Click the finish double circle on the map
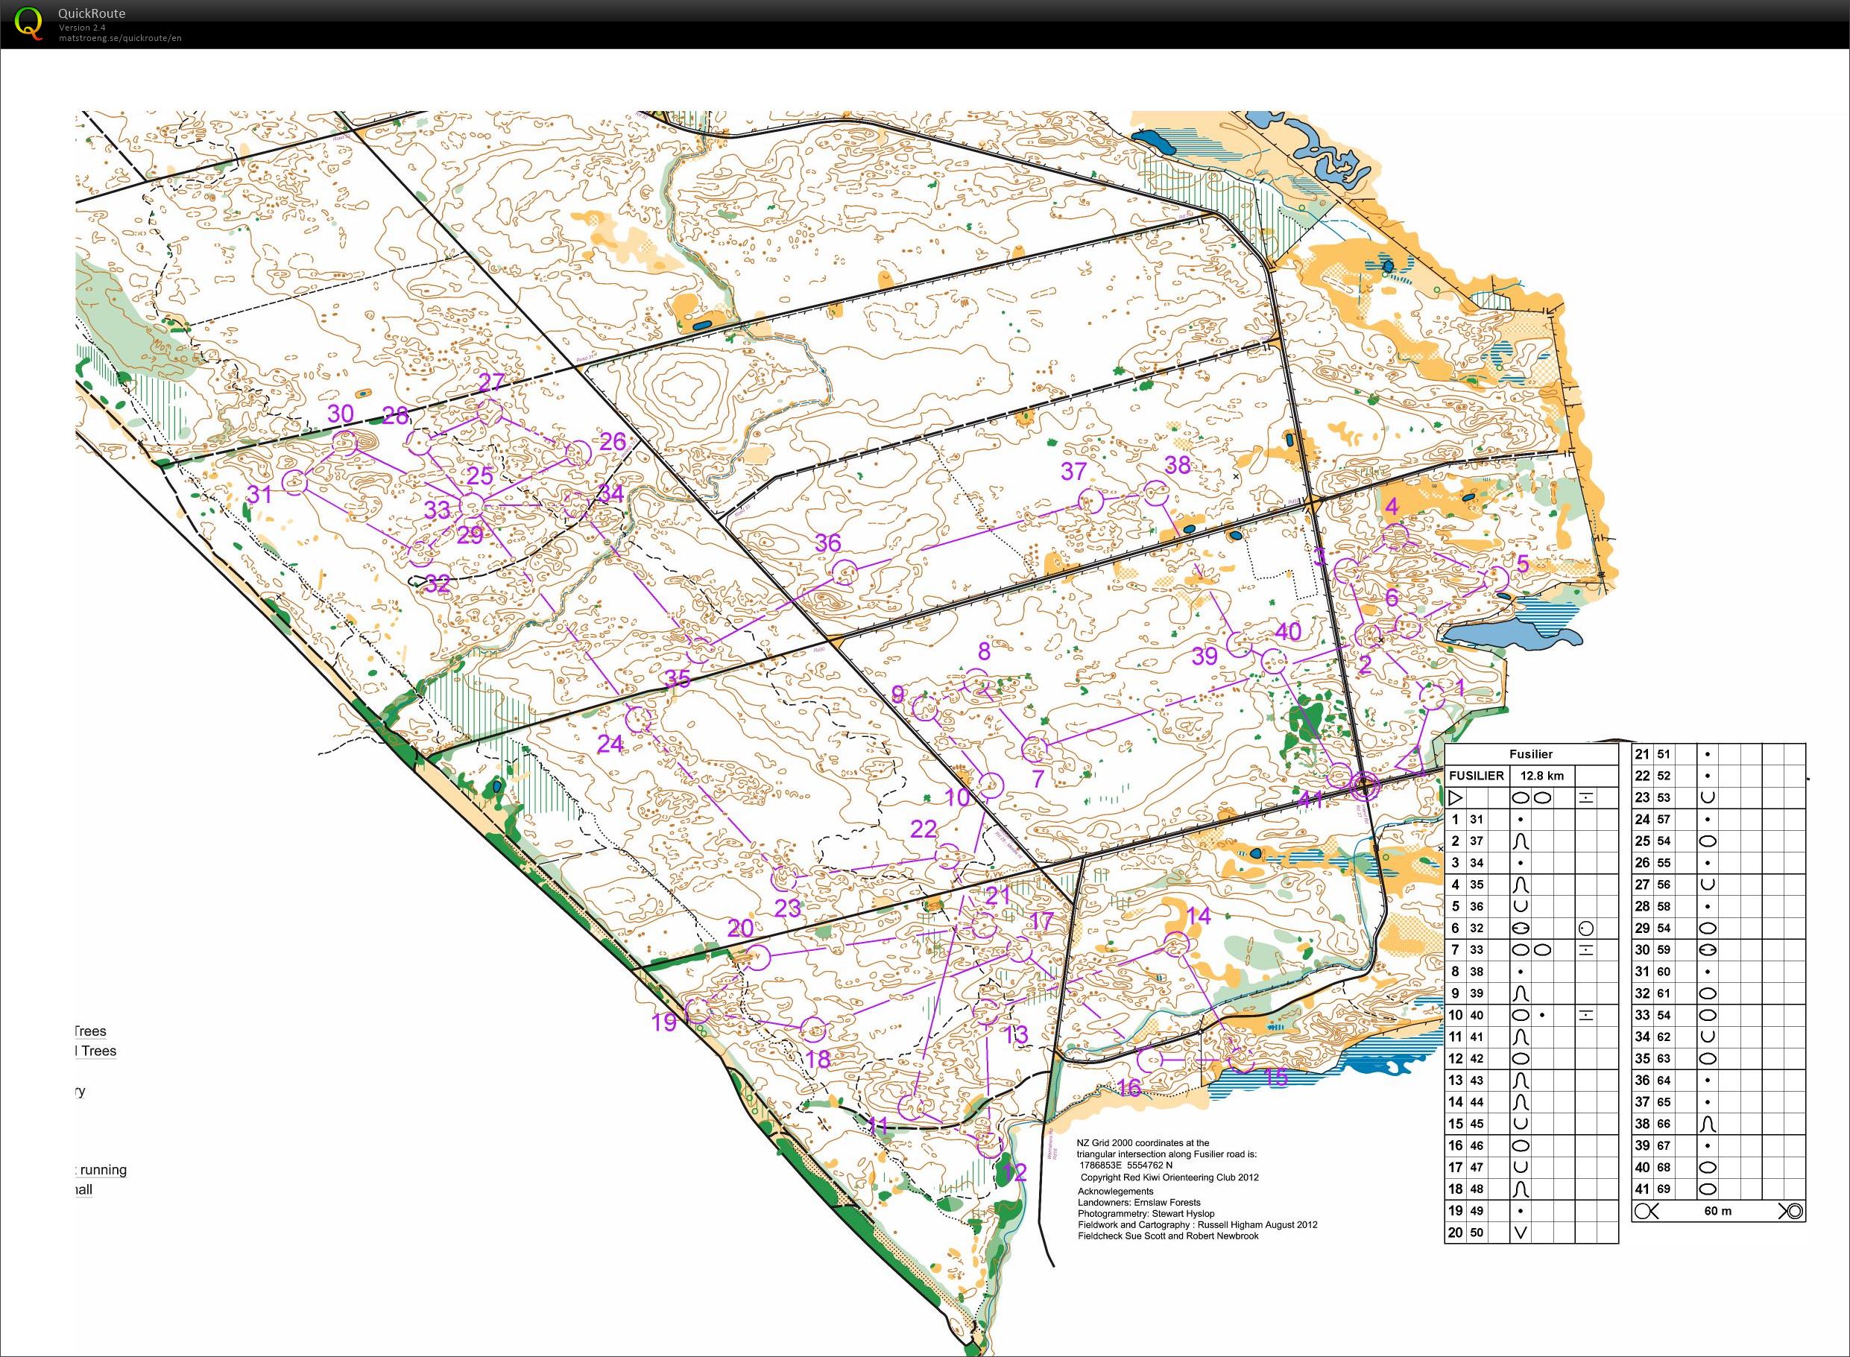 [1364, 786]
